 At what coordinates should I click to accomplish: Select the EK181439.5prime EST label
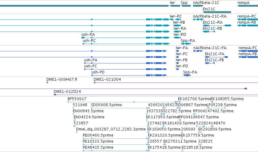[x=179, y=123]
